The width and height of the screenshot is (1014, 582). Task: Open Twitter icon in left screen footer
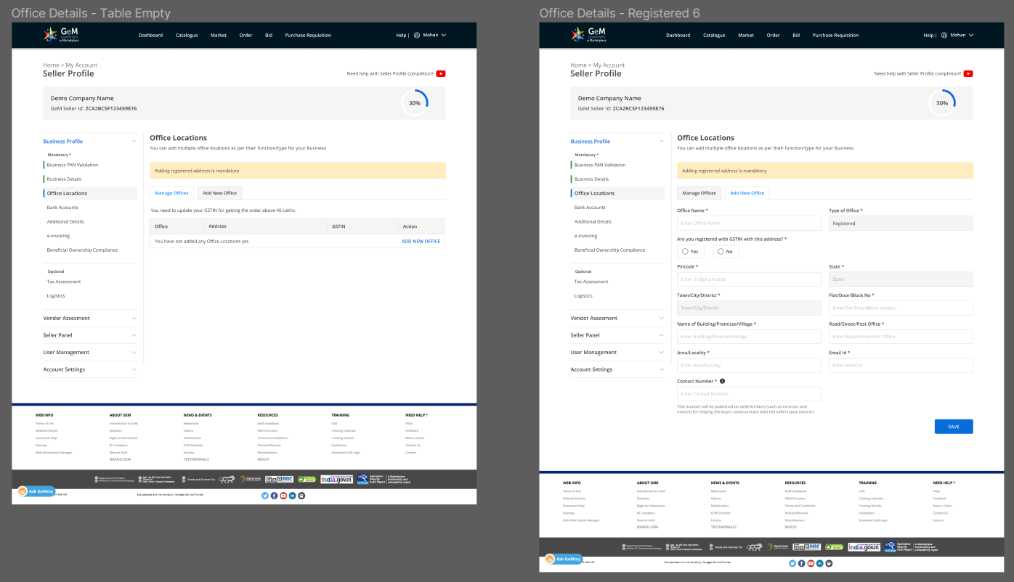click(x=264, y=496)
